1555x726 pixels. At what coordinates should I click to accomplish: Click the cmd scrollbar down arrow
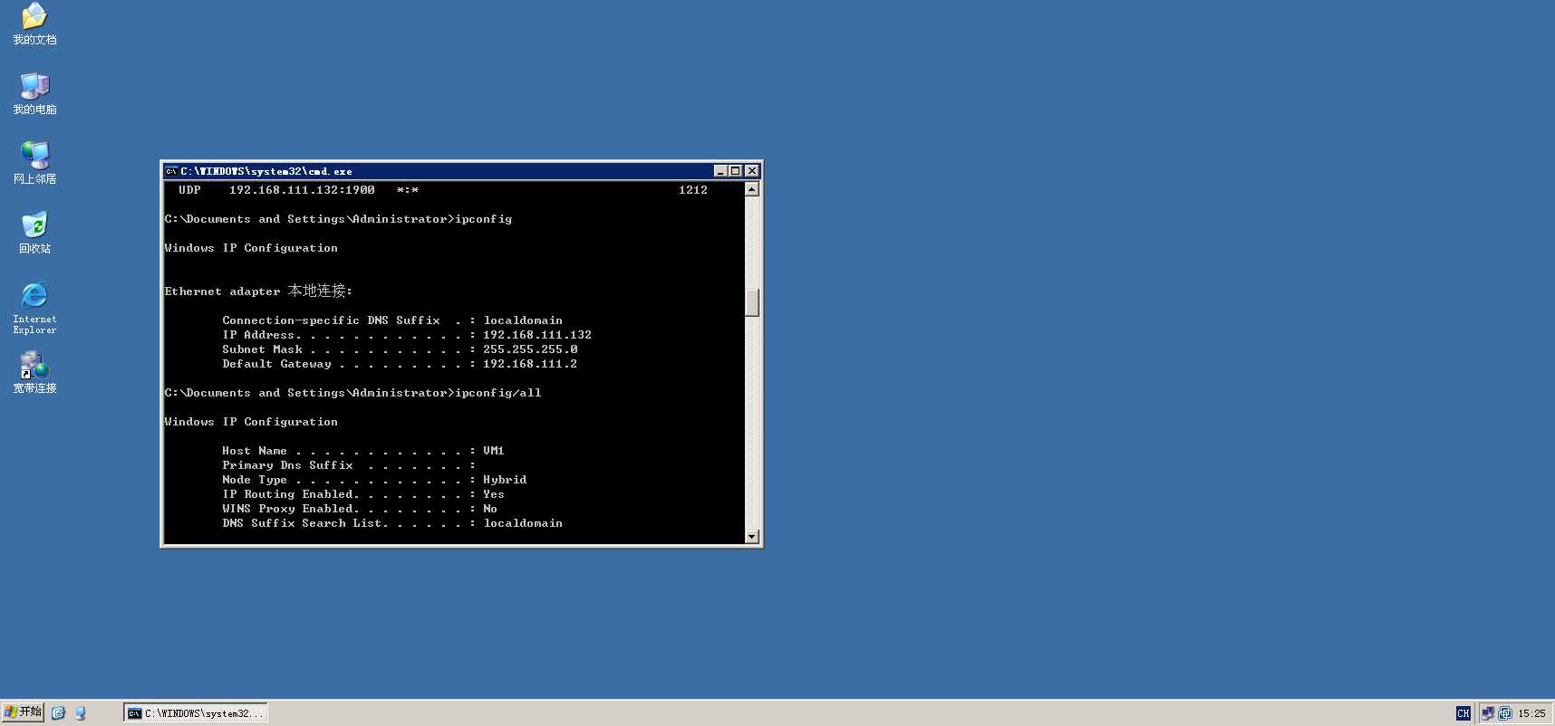pos(751,537)
